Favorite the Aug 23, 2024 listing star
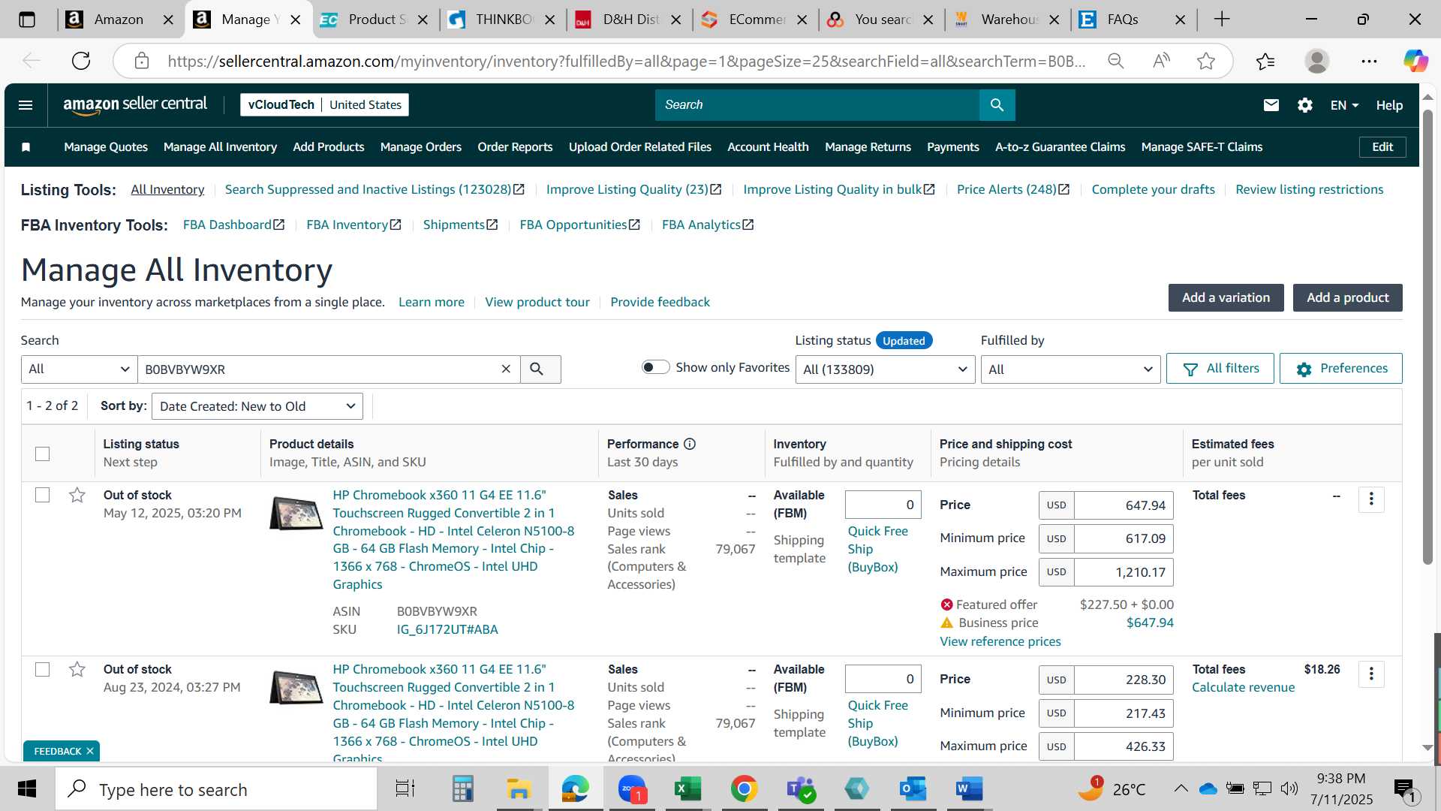Image resolution: width=1441 pixels, height=811 pixels. (77, 669)
